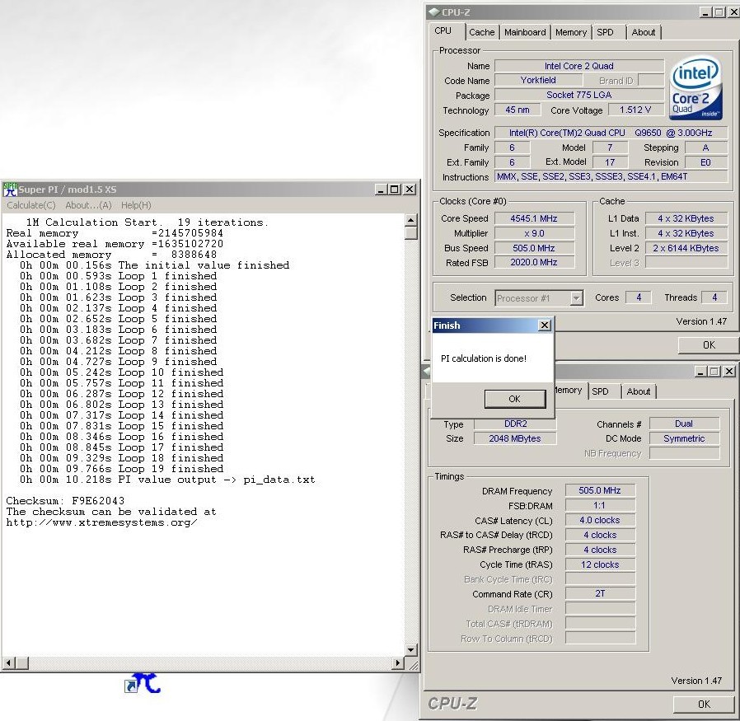The width and height of the screenshot is (740, 721).
Task: Confirm OK in the Finish dialog
Action: pos(515,399)
